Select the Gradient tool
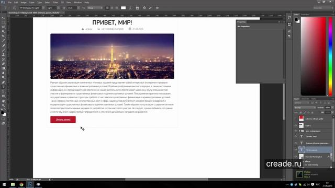The height and width of the screenshot is (188, 335). tap(3, 68)
